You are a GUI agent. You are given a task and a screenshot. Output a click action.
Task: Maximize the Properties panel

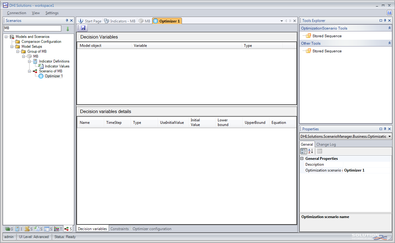381,129
